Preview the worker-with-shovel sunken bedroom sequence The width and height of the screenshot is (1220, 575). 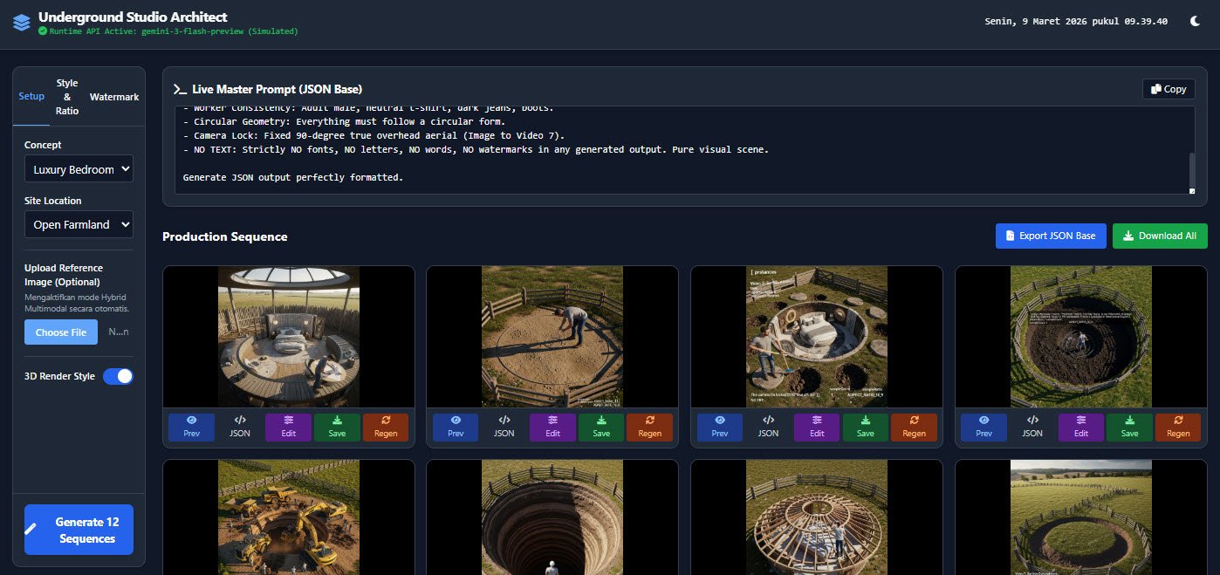[x=720, y=428]
